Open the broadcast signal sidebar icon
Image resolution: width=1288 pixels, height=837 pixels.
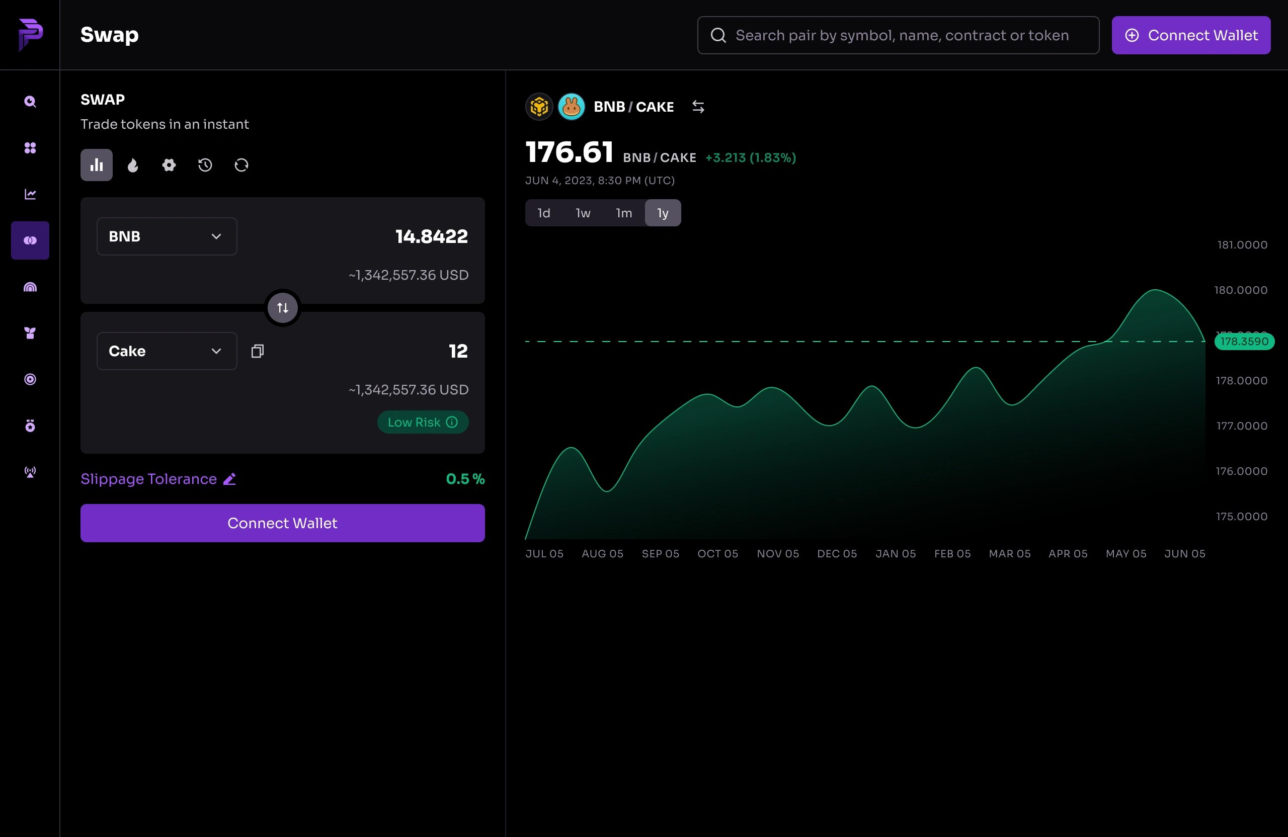(x=30, y=472)
